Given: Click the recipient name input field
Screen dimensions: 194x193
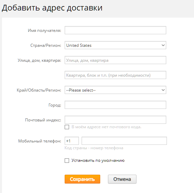Looking at the screenshot, I should tap(115, 30).
